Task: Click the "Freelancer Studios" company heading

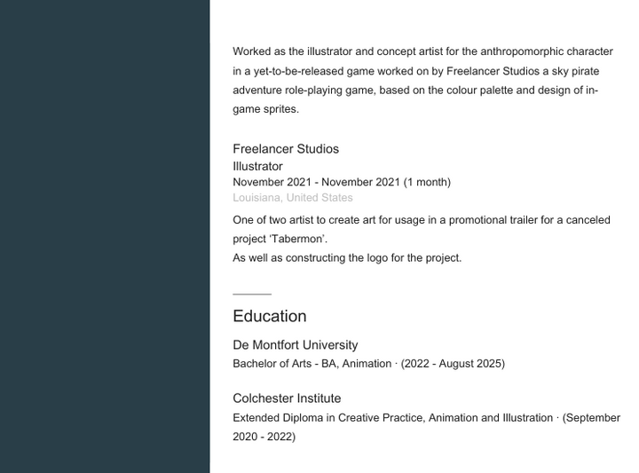Action: coord(286,149)
